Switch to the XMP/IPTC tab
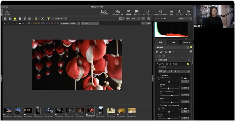The width and height of the screenshot is (235, 121). click(x=186, y=42)
